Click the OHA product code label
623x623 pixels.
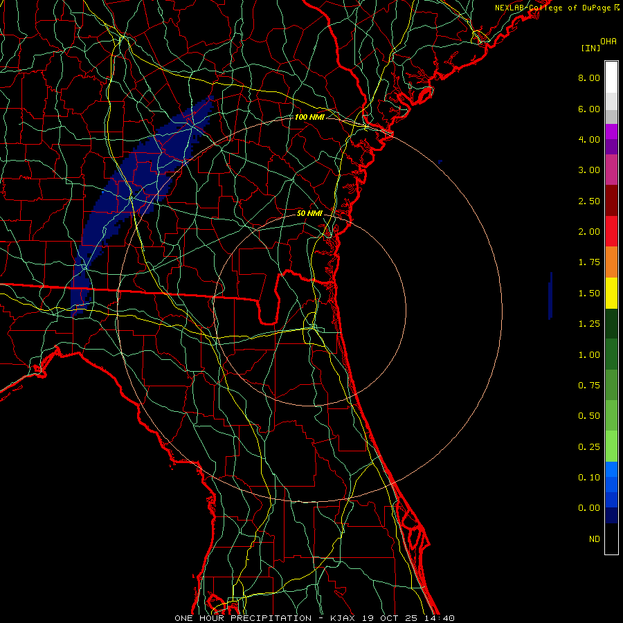(608, 42)
